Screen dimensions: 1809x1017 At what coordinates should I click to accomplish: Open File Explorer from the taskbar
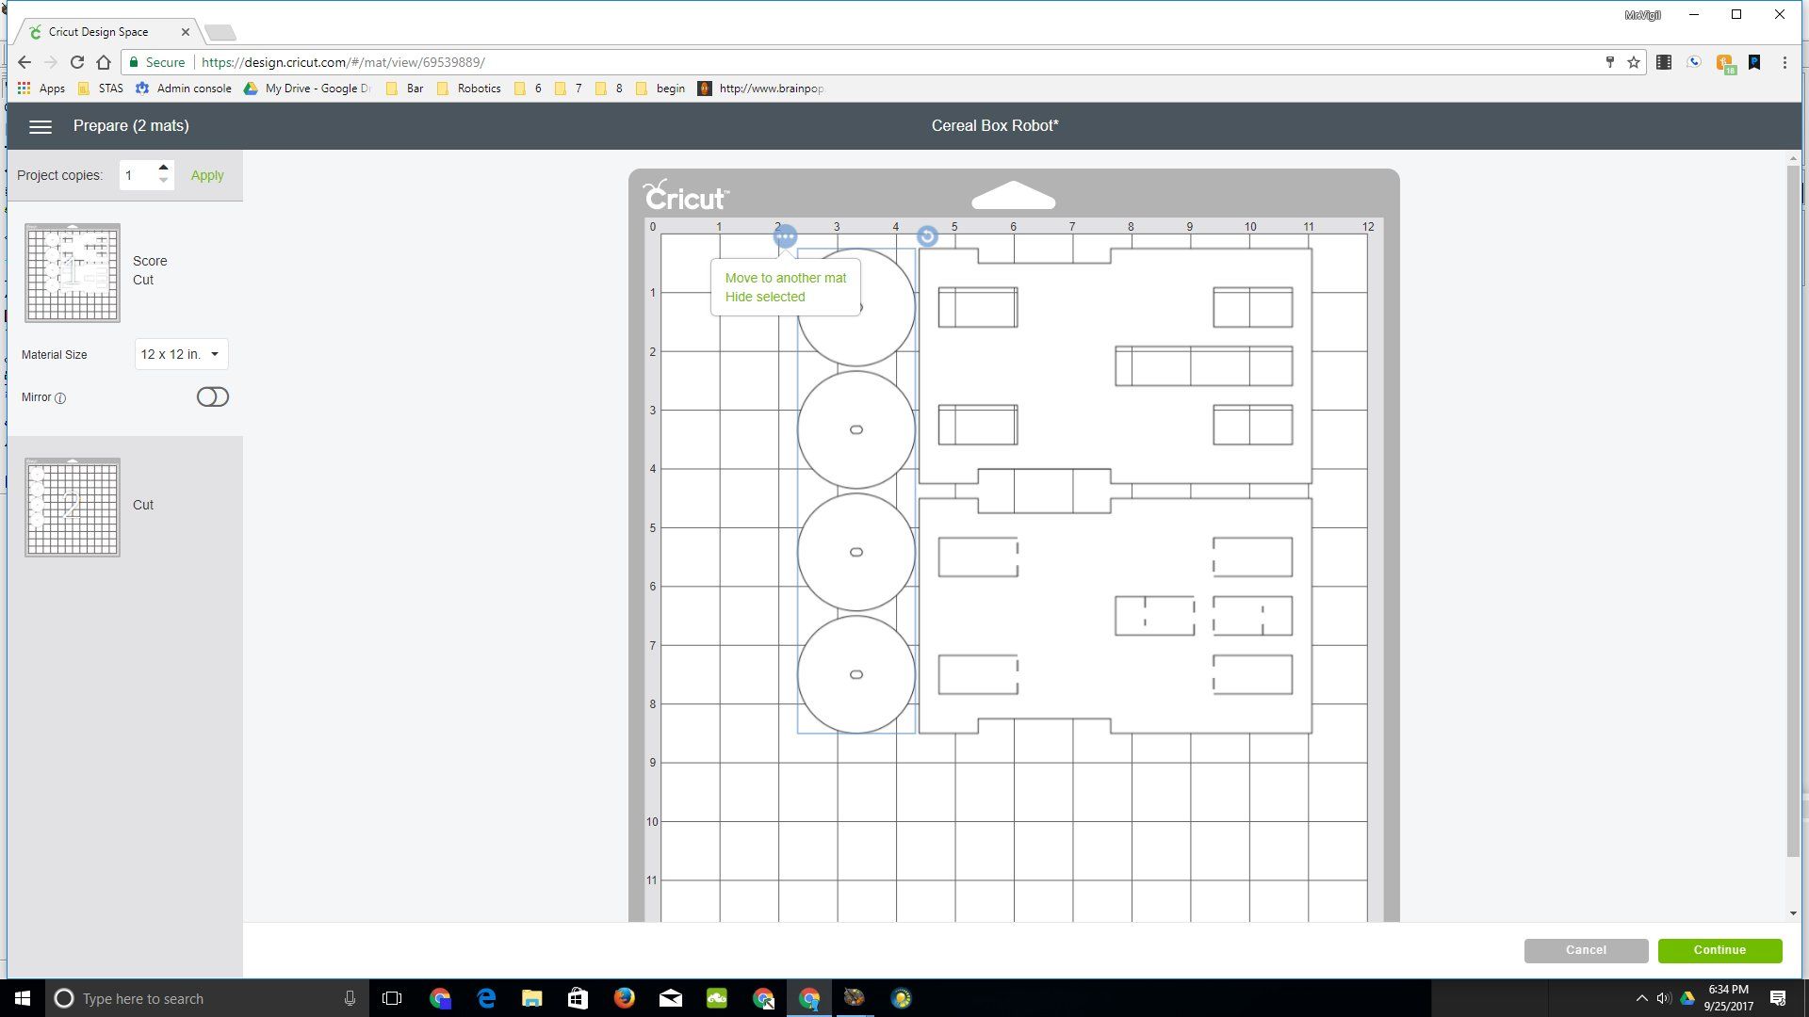[532, 998]
